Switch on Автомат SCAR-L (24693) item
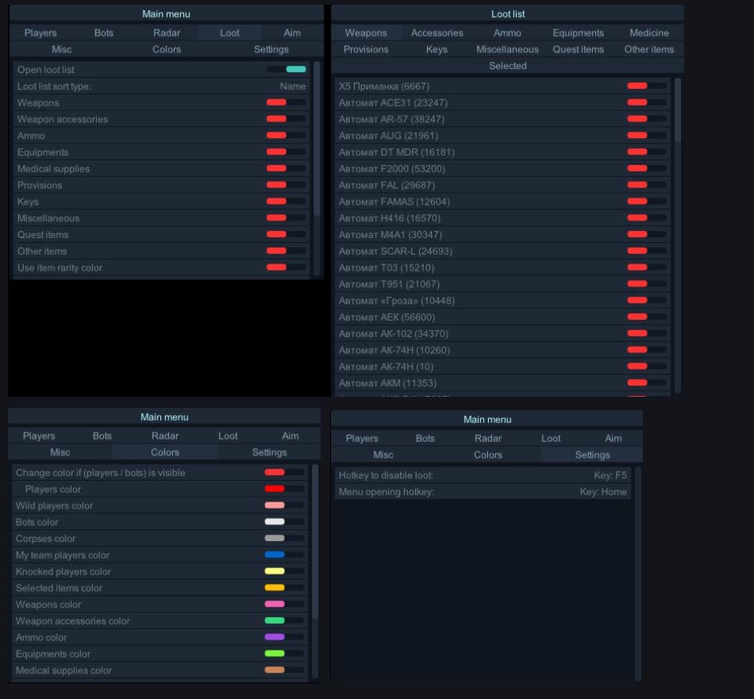This screenshot has width=754, height=699. 647,252
